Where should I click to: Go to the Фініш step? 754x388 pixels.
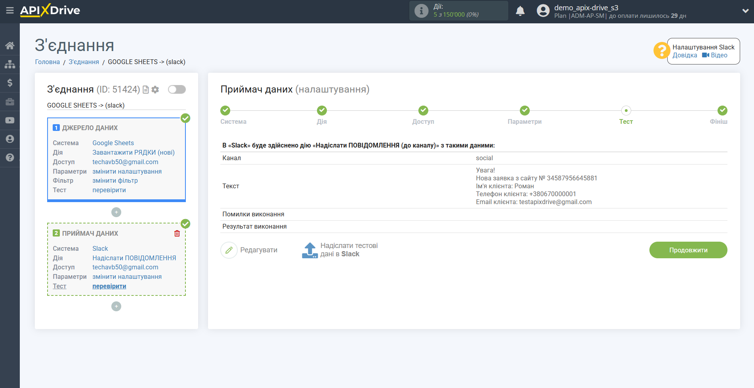tap(722, 110)
